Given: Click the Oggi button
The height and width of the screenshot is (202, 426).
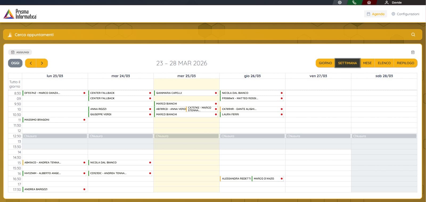Looking at the screenshot, I should click(x=15, y=63).
